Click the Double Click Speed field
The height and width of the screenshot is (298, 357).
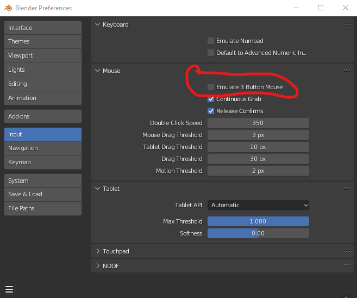pos(258,123)
